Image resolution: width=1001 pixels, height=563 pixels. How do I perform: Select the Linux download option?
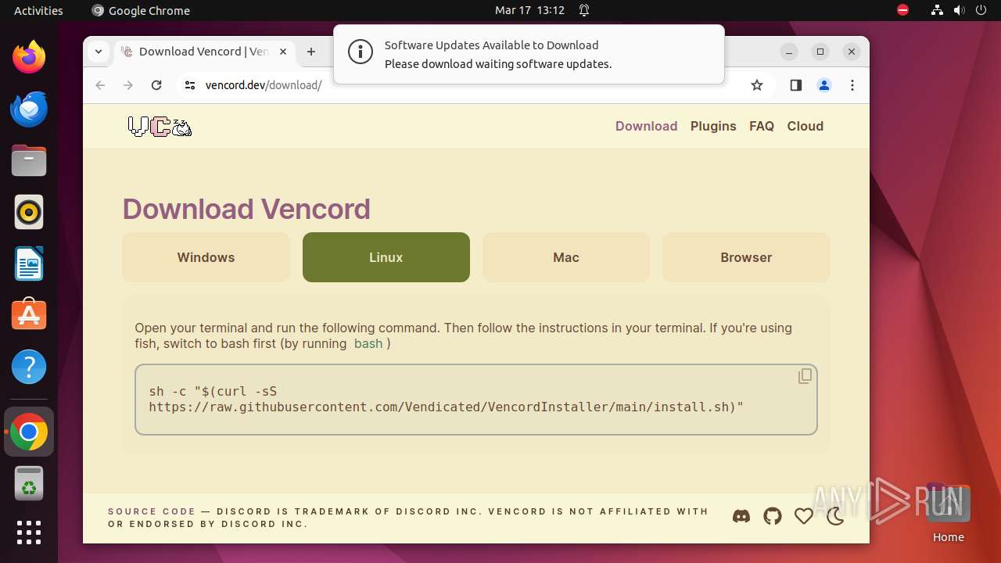[386, 257]
